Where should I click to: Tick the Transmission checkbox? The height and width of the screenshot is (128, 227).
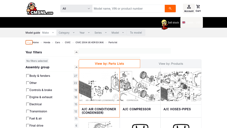tap(28, 111)
